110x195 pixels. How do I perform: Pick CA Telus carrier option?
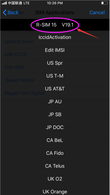coord(55,166)
